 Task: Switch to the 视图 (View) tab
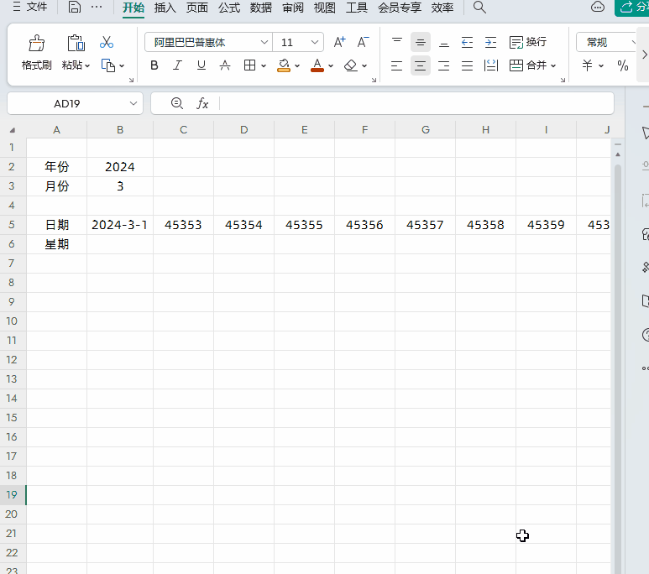tap(324, 8)
